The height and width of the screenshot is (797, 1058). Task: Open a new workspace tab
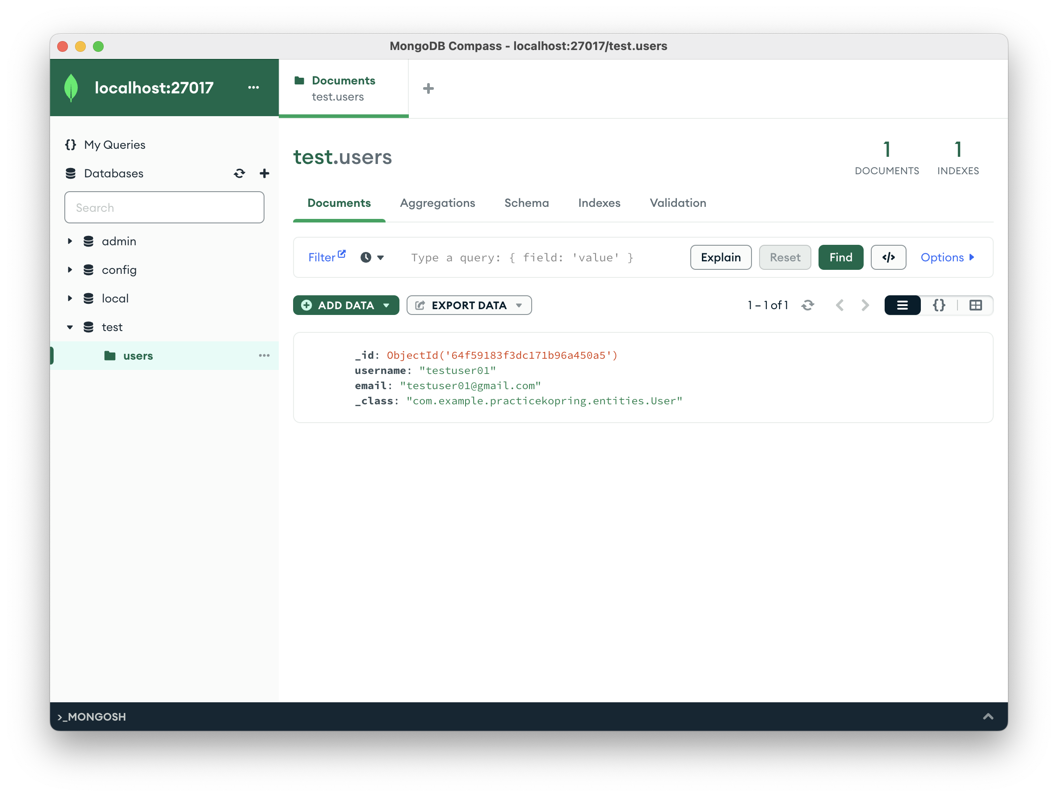[428, 88]
